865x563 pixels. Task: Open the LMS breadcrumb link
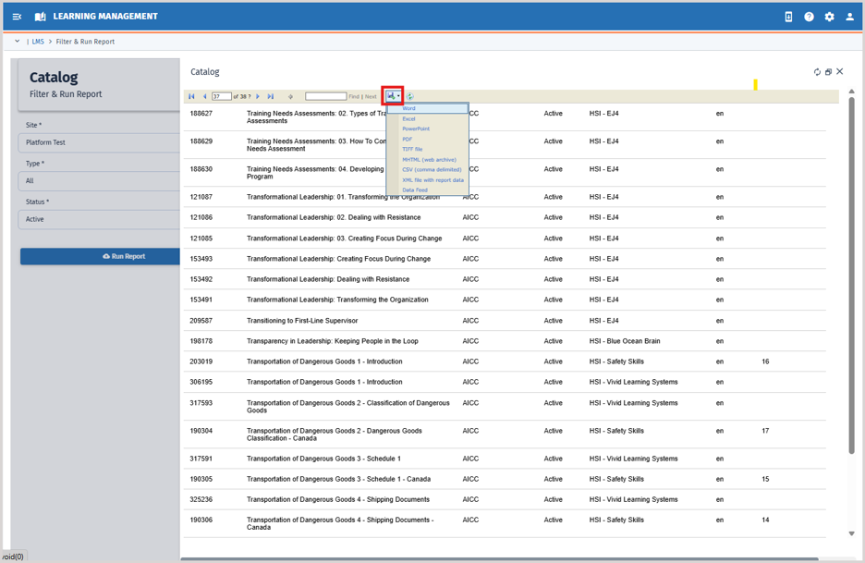pos(38,42)
